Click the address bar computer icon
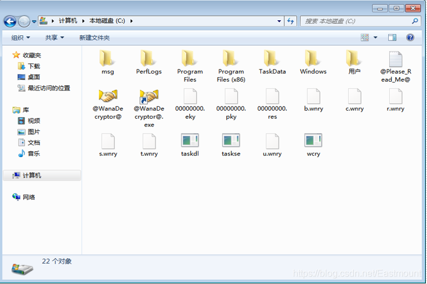This screenshot has height=284, width=427. pos(44,21)
